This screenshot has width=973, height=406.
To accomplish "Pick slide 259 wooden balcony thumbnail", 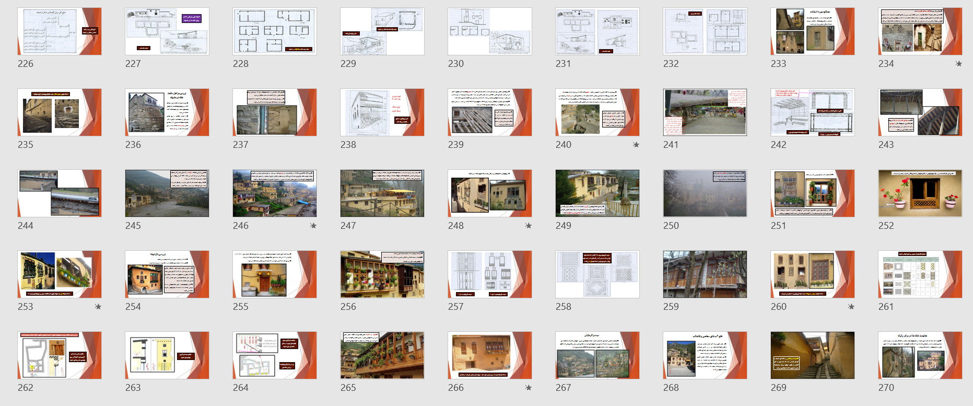I will tap(705, 274).
